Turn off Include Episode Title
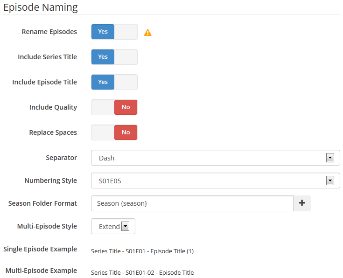Screen dimensions: 343x278 coord(114,82)
